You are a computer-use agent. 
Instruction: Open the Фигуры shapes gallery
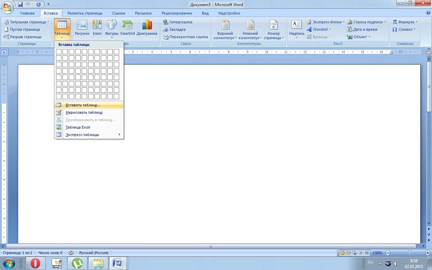click(x=112, y=29)
